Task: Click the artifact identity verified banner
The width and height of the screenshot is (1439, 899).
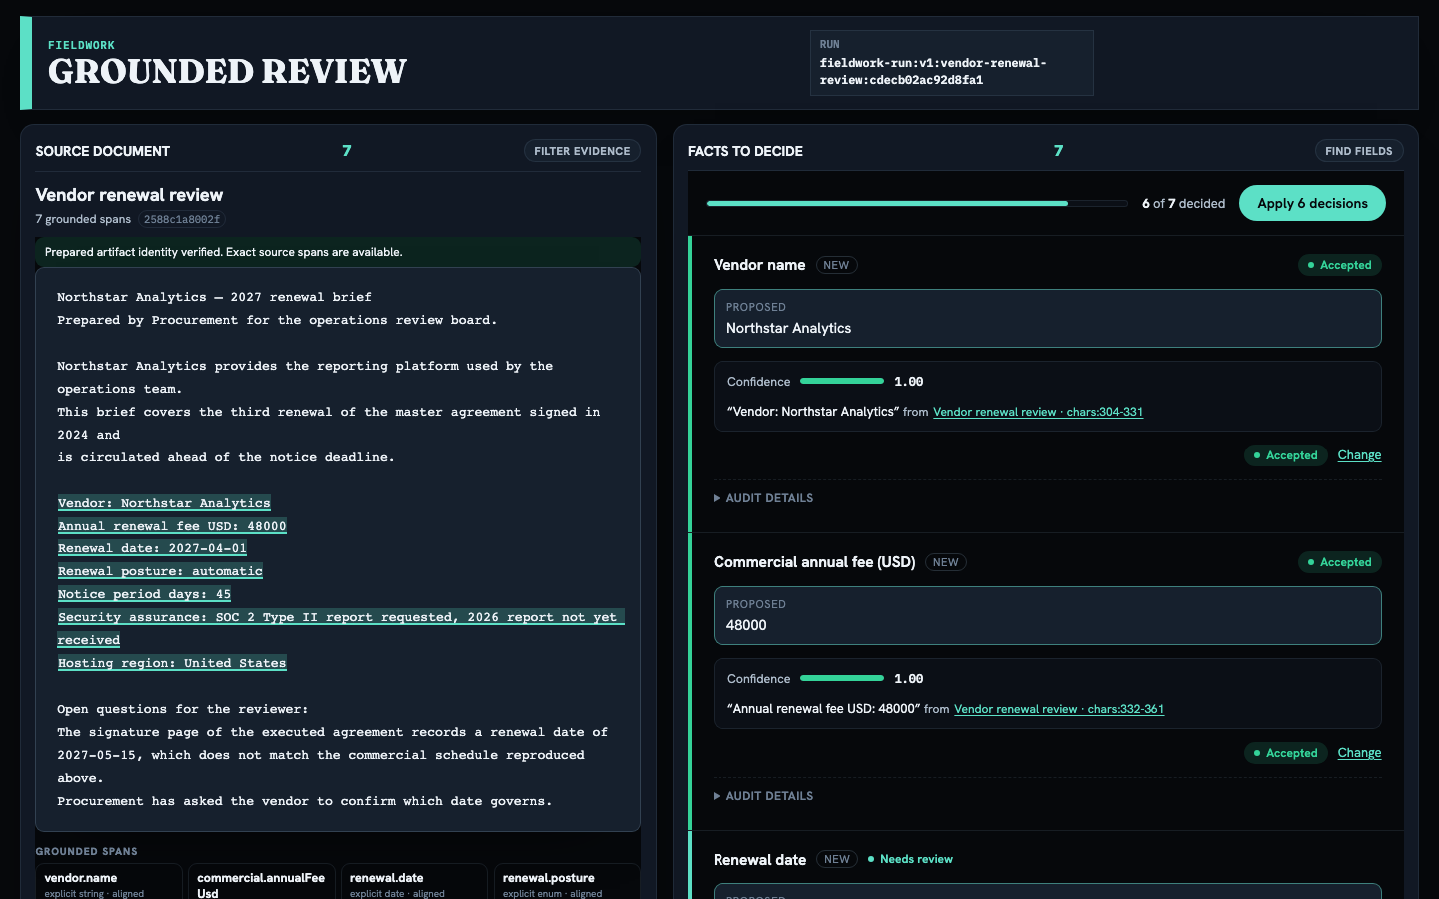Action: (x=338, y=252)
